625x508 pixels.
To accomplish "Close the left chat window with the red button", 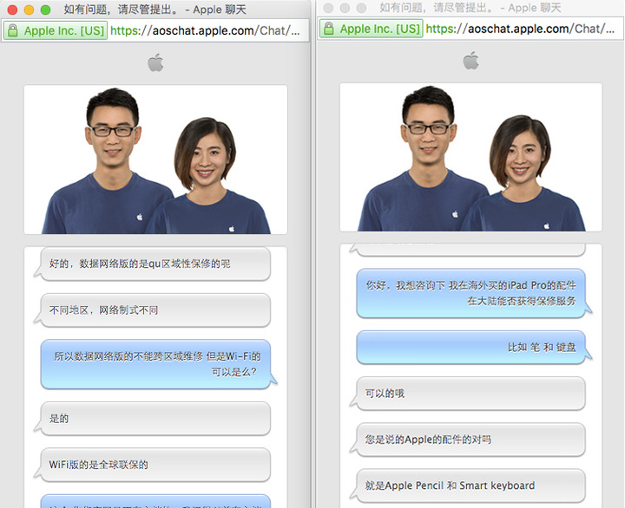I will point(12,10).
